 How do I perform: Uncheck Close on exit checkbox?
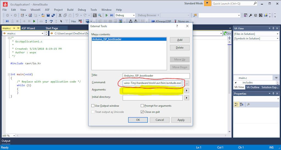click(x=142, y=112)
